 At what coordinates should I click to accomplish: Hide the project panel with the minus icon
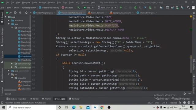31,13
